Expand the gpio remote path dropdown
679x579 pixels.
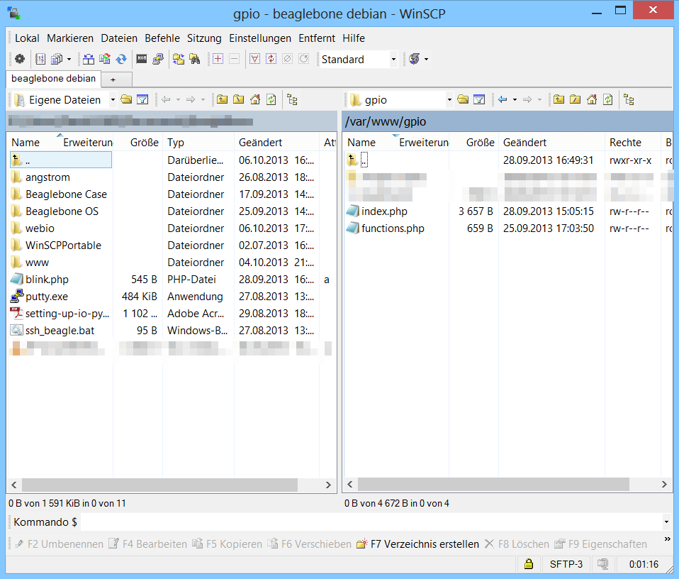pos(449,100)
